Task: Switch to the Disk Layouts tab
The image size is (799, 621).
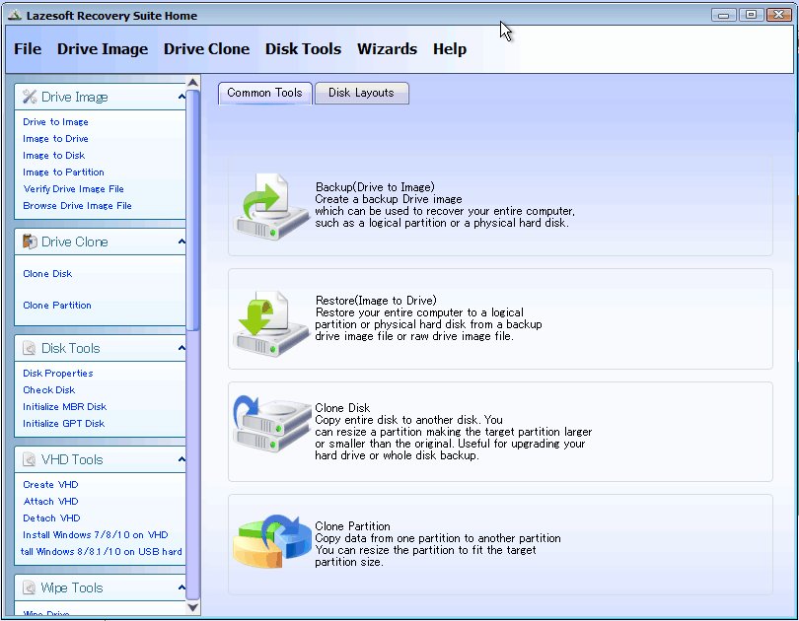Action: (361, 93)
